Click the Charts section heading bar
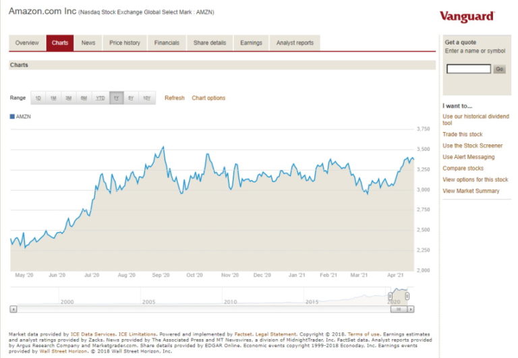The height and width of the screenshot is (358, 518). 222,65
